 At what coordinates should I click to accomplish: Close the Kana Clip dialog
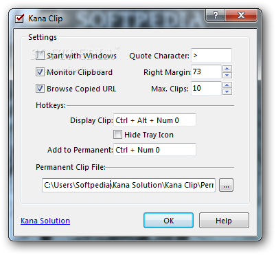coord(241,15)
